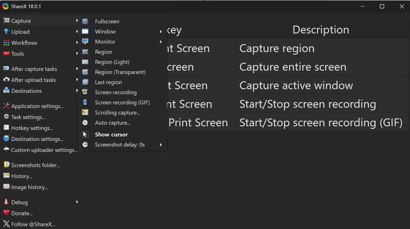Open Application settings... in sidebar
This screenshot has height=229, width=410.
pyautogui.click(x=41, y=106)
